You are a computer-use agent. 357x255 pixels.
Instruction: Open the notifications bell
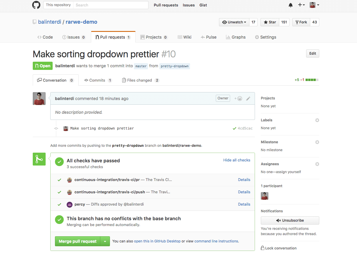coord(290,5)
